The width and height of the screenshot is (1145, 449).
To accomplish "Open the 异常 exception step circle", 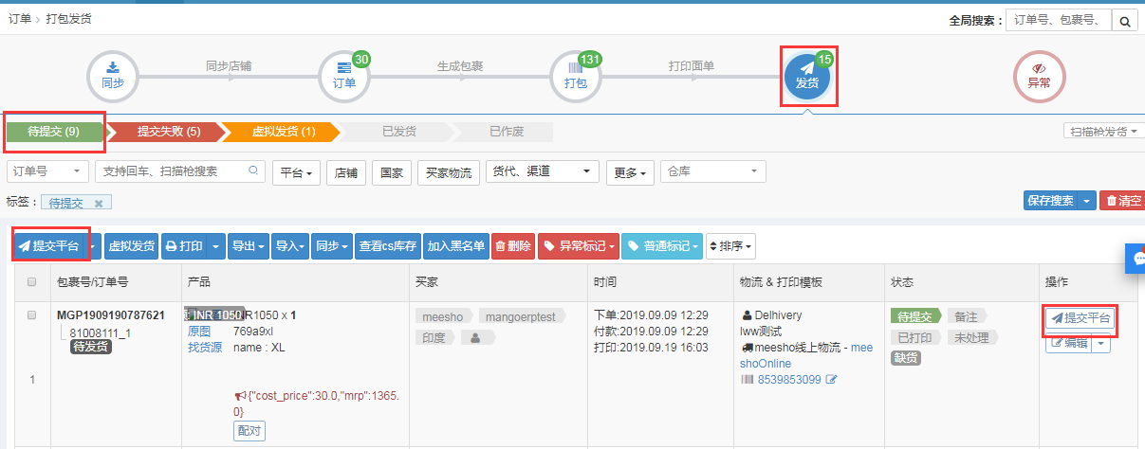I will tap(1039, 76).
